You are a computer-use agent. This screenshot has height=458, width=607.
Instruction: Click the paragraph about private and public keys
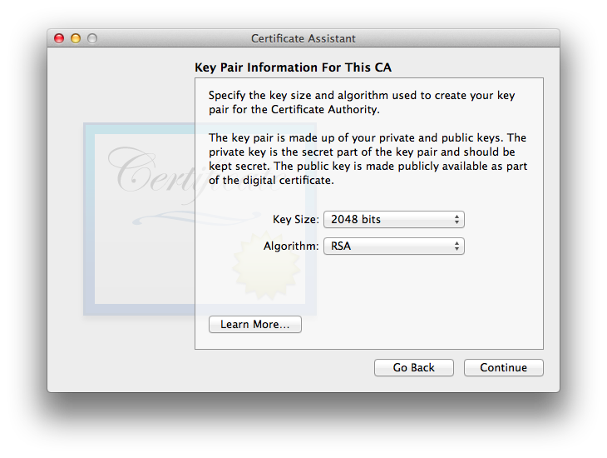click(x=367, y=159)
